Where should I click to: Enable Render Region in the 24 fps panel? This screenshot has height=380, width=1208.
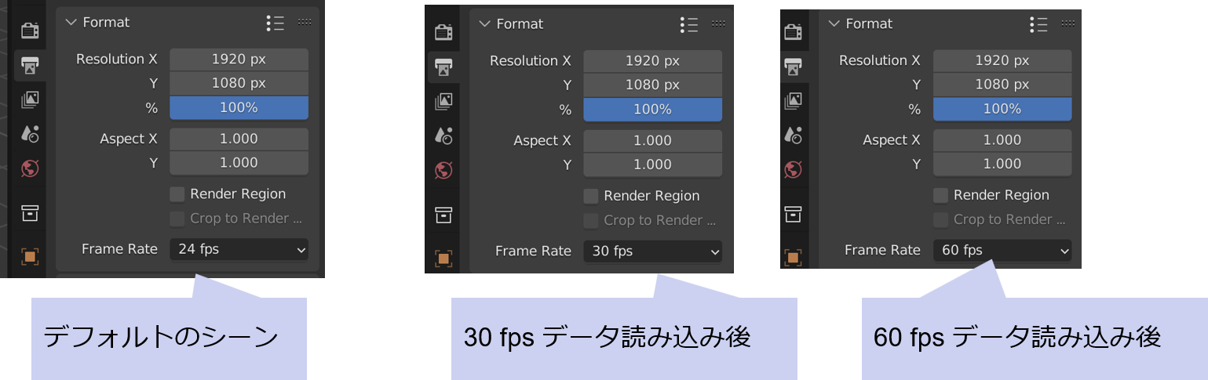tap(177, 194)
